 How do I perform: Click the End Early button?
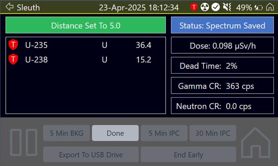(x=188, y=154)
